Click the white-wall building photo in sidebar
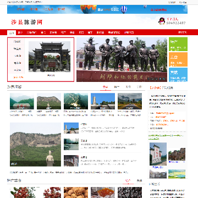Screen dimensions: 198x198 coord(158,154)
